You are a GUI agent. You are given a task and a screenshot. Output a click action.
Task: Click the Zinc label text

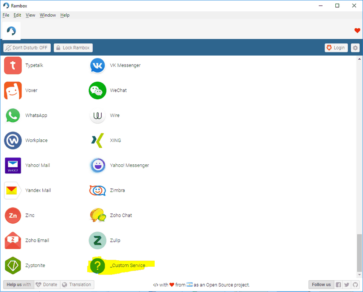tap(30, 215)
